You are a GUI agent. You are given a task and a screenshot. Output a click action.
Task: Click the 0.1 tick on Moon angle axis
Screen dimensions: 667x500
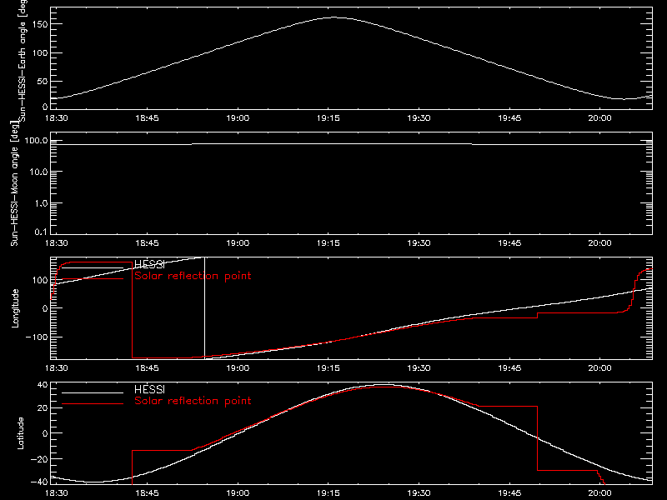pos(40,232)
